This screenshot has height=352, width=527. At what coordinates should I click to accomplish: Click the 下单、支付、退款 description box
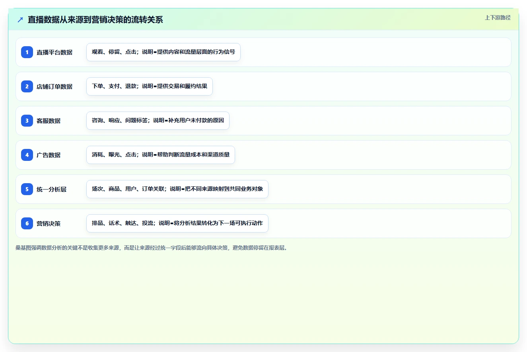click(x=150, y=86)
